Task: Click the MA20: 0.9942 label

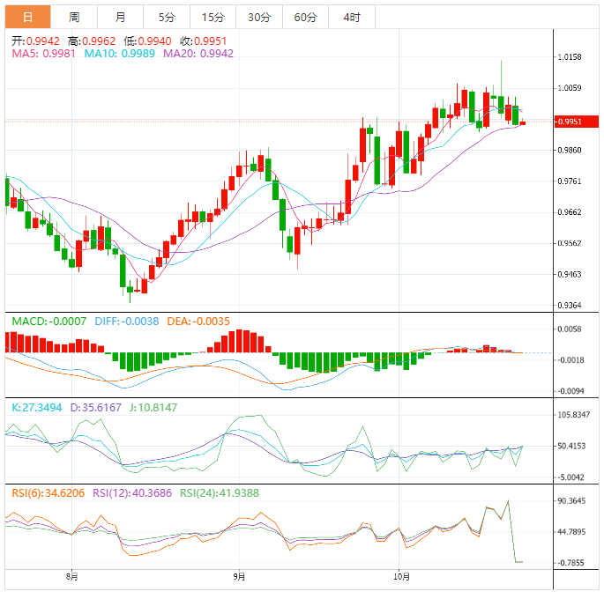Action: coord(198,54)
